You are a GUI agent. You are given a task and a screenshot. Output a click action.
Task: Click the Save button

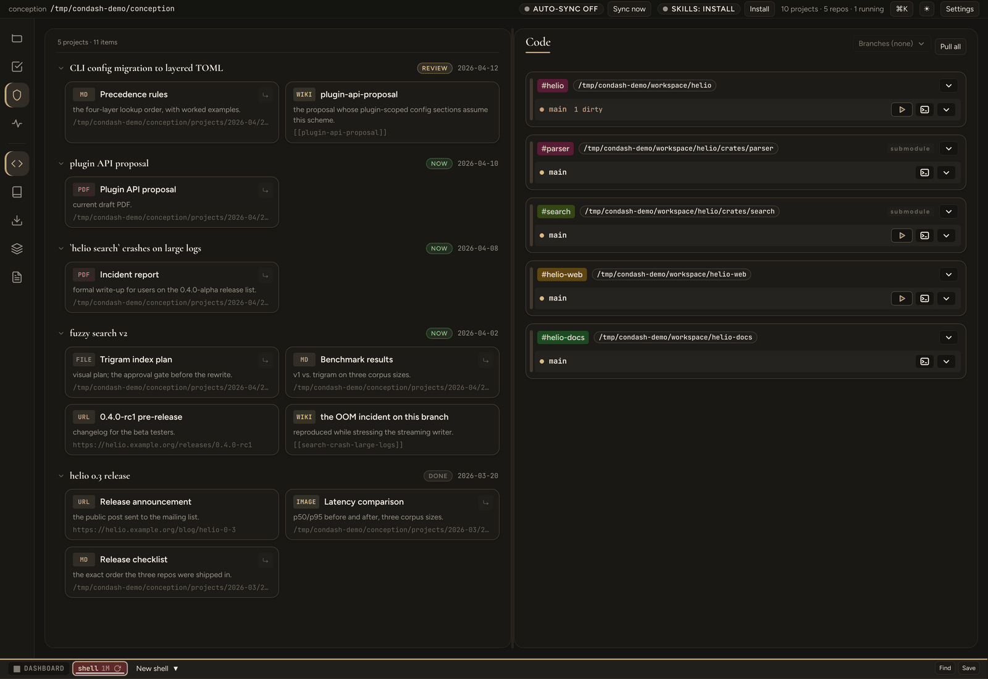(x=969, y=668)
